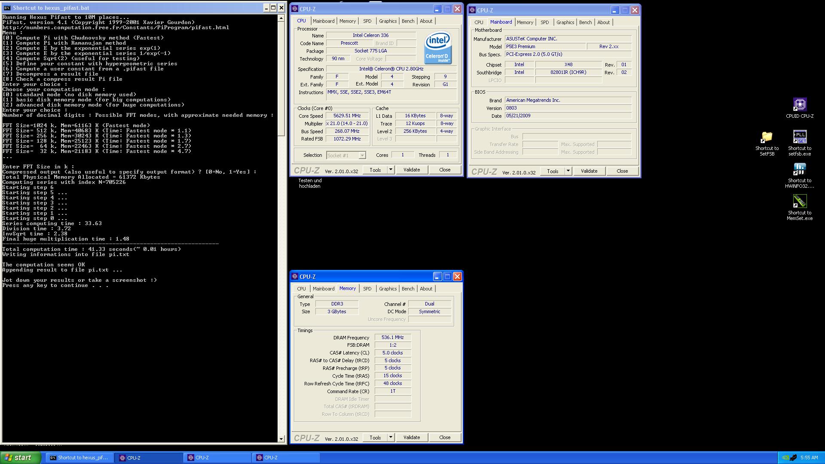The height and width of the screenshot is (464, 825).
Task: Switch to CPU tab in Memory window
Action: click(302, 289)
